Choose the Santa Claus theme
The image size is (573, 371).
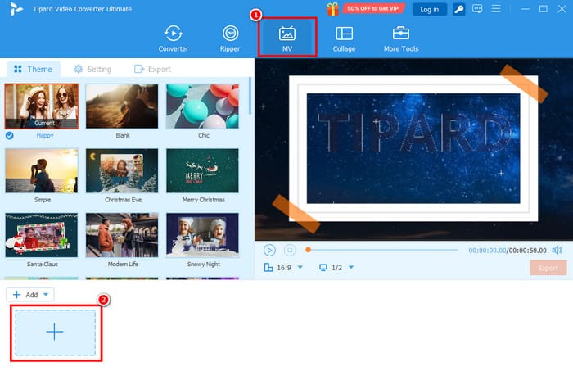pos(41,235)
